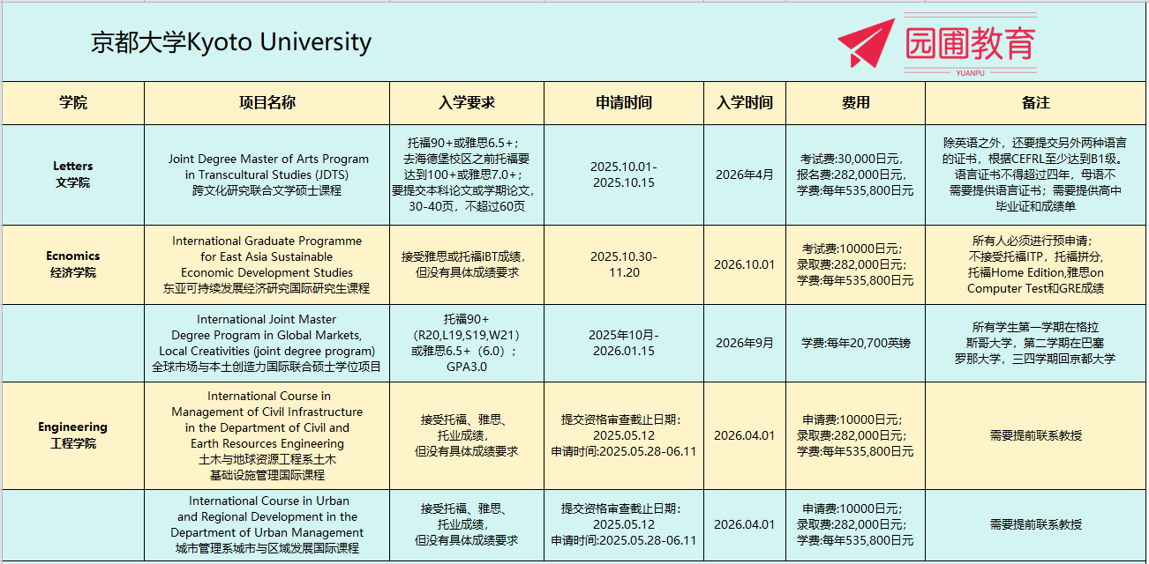Image resolution: width=1149 pixels, height=564 pixels.
Task: Click the 项目名称 header cell
Action: click(267, 103)
